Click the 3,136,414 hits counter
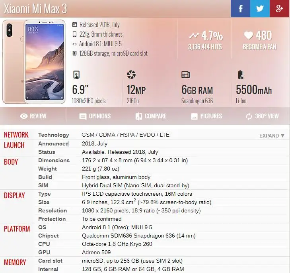Viewport: 290px width, 273px height. point(205,47)
